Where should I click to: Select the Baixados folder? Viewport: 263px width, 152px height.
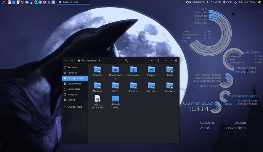(98, 71)
